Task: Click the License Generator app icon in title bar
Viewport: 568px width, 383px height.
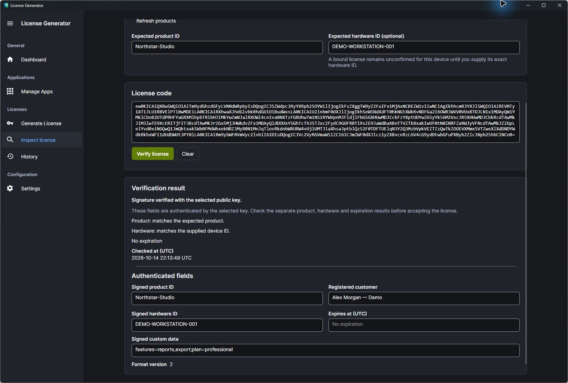Action: [6, 5]
